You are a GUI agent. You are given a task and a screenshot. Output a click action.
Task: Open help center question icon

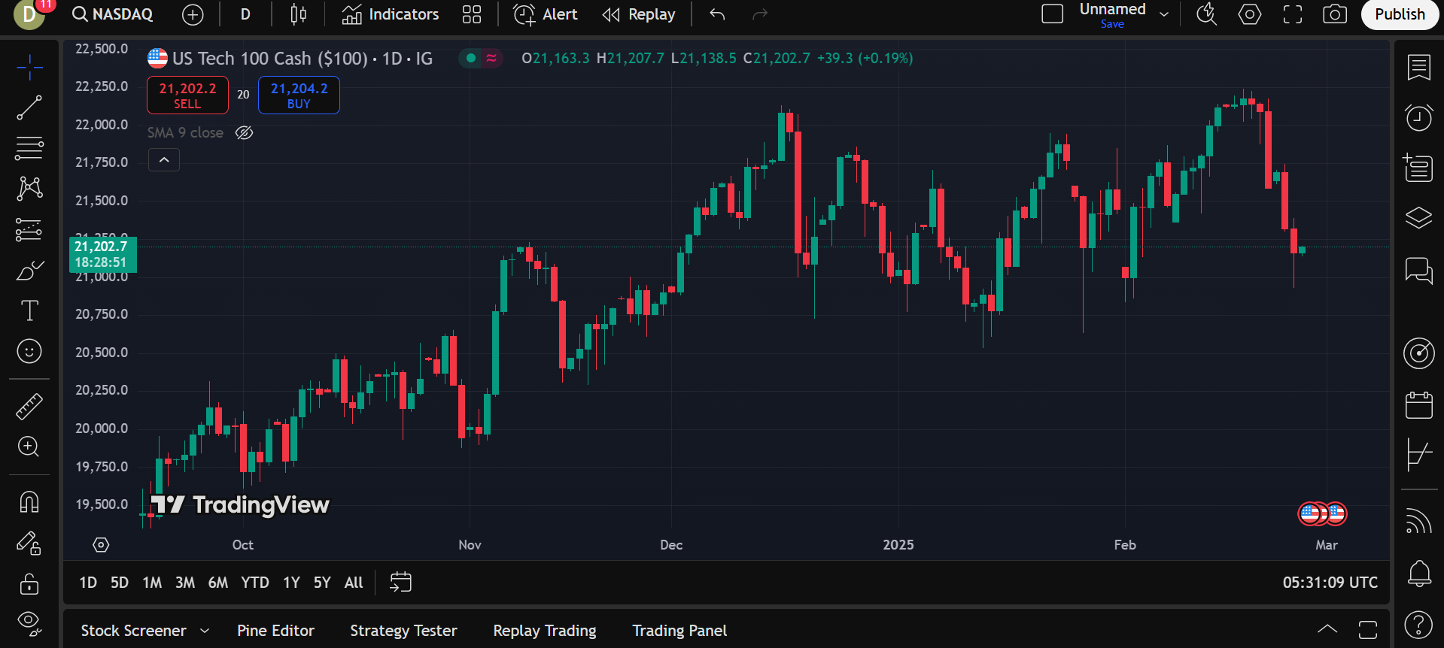click(1419, 624)
